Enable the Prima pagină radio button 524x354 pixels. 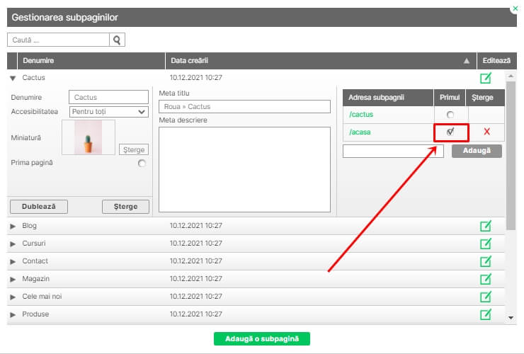click(x=142, y=164)
